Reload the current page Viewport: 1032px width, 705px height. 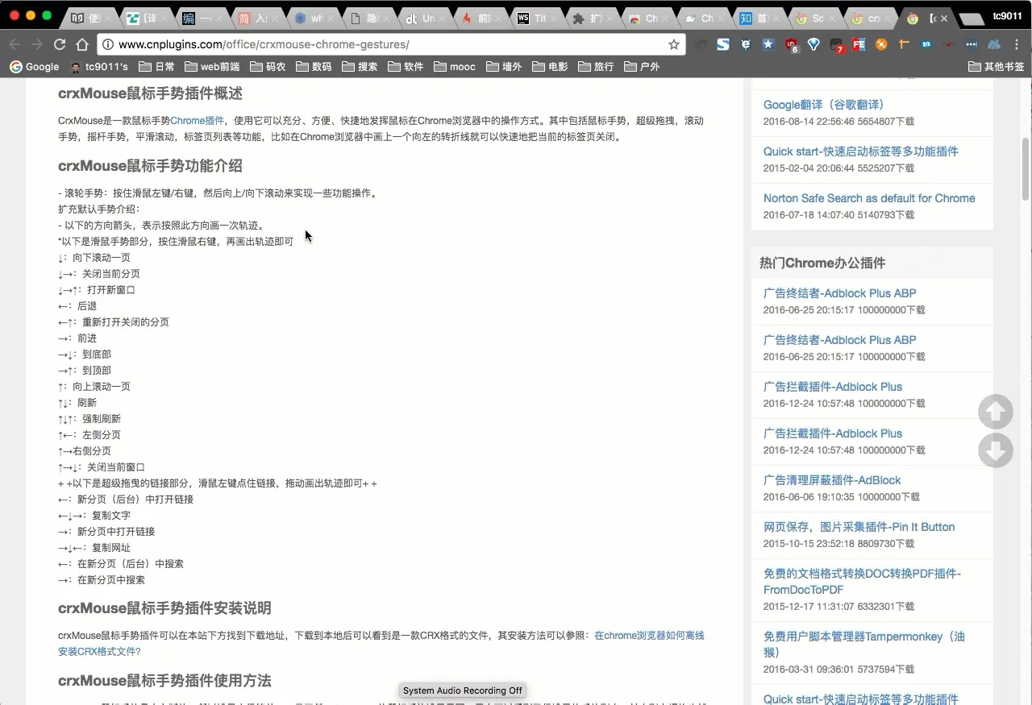[x=59, y=44]
